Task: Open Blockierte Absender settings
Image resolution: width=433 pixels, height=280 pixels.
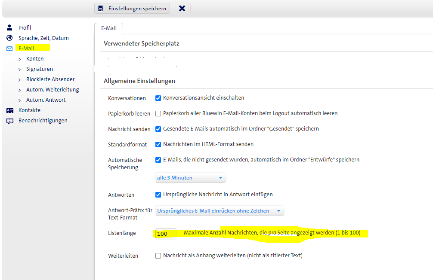Action: point(50,79)
